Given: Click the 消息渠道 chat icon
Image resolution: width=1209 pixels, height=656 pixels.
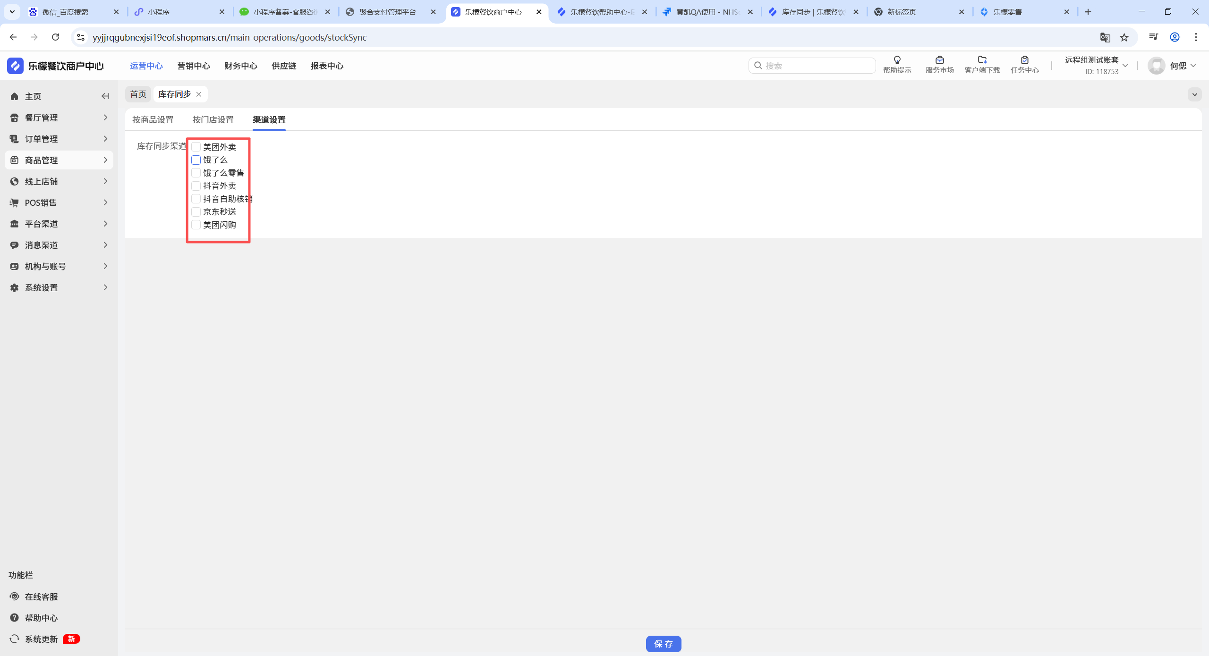Looking at the screenshot, I should [15, 245].
